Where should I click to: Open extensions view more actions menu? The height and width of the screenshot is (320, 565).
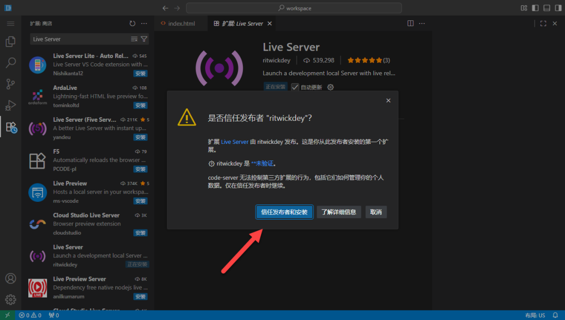[x=144, y=24]
